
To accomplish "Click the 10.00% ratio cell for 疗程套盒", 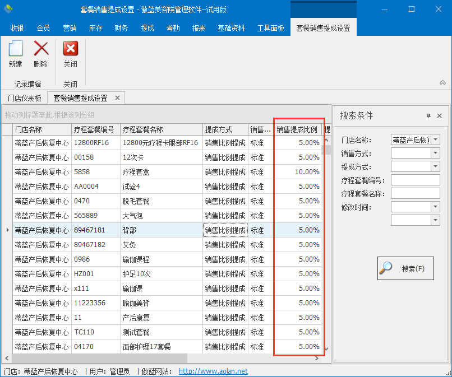I will (298, 172).
